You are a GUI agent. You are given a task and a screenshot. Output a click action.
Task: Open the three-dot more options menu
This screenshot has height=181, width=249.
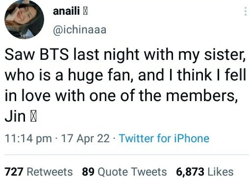pos(246,11)
